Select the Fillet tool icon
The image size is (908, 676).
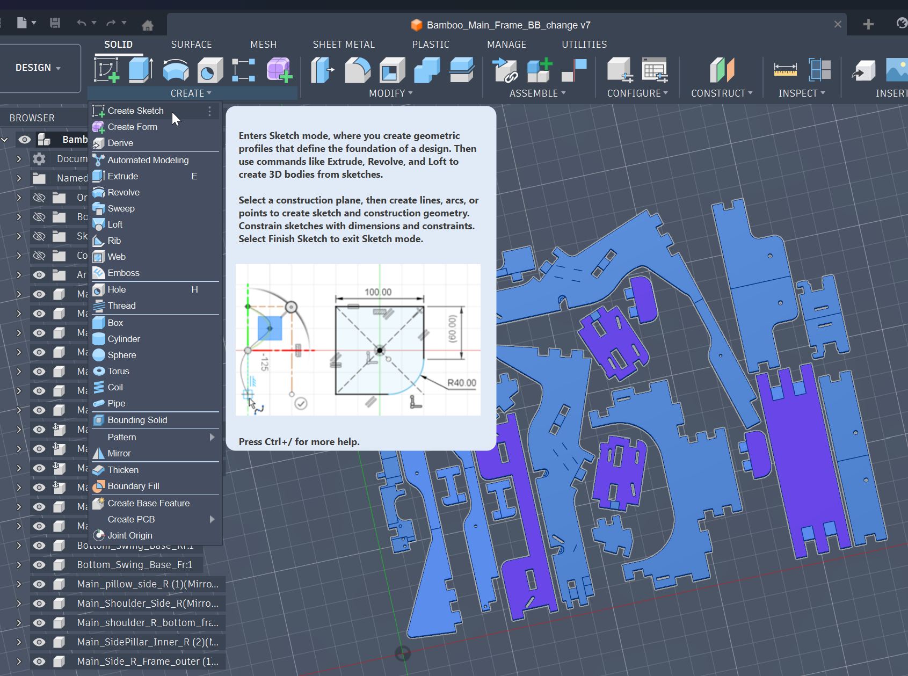click(357, 70)
